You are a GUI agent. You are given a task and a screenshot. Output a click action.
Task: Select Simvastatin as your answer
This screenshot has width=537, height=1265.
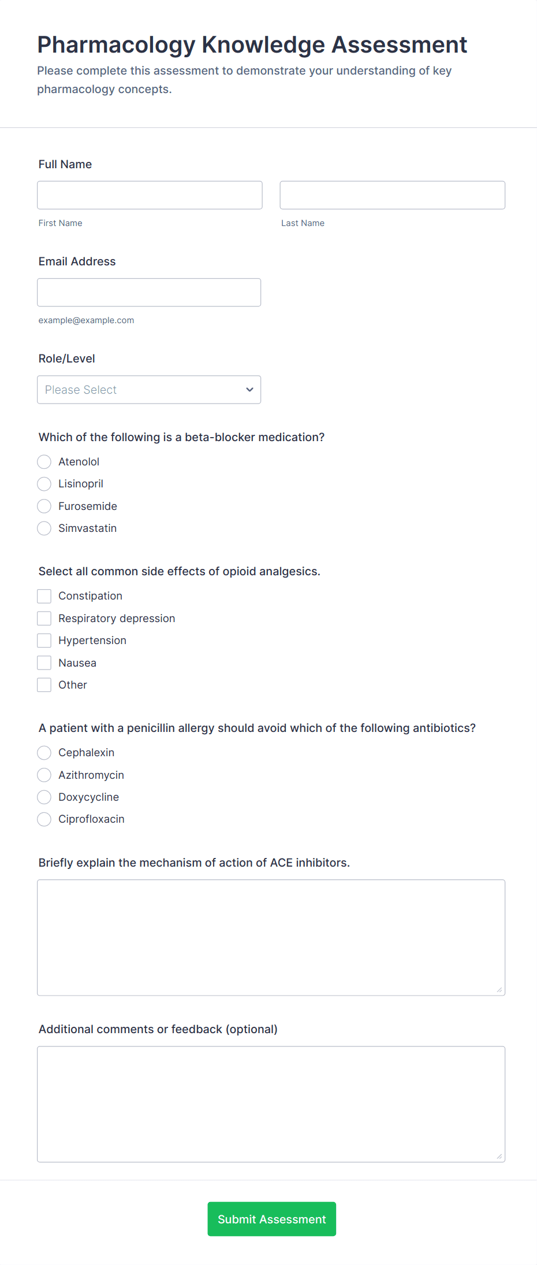tap(44, 528)
